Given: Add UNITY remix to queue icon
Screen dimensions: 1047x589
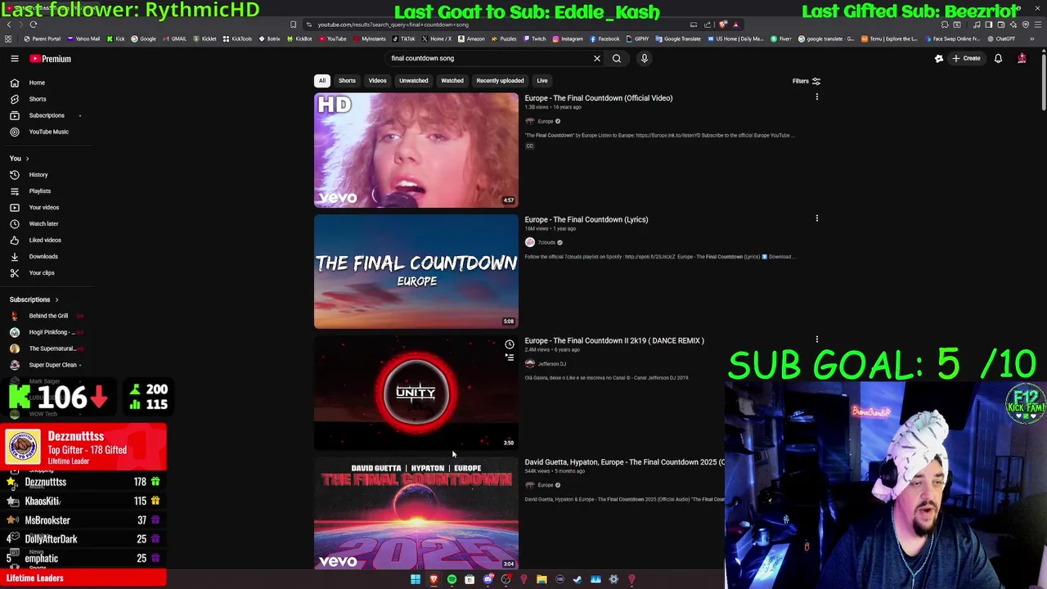Looking at the screenshot, I should pos(509,357).
